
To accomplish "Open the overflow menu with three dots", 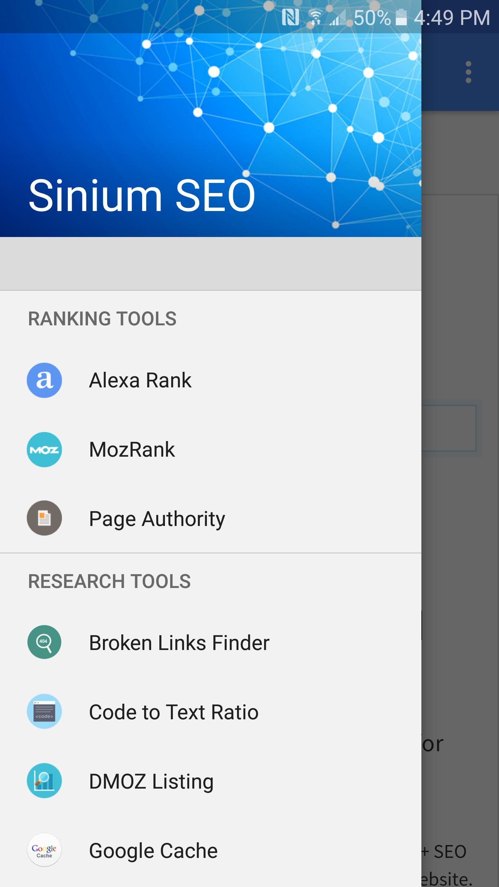I will coord(469,72).
